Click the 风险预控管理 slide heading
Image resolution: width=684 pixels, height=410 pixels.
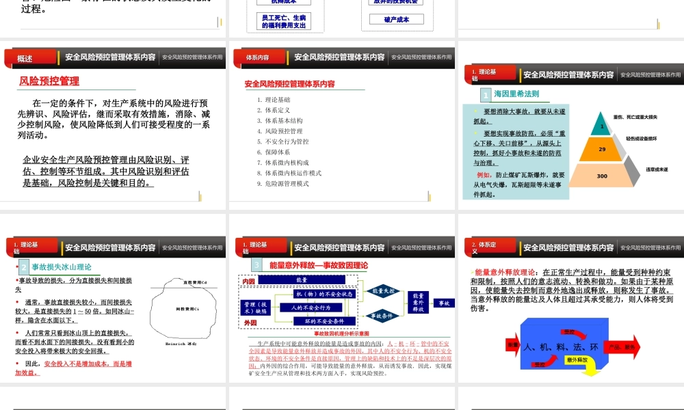(49, 81)
